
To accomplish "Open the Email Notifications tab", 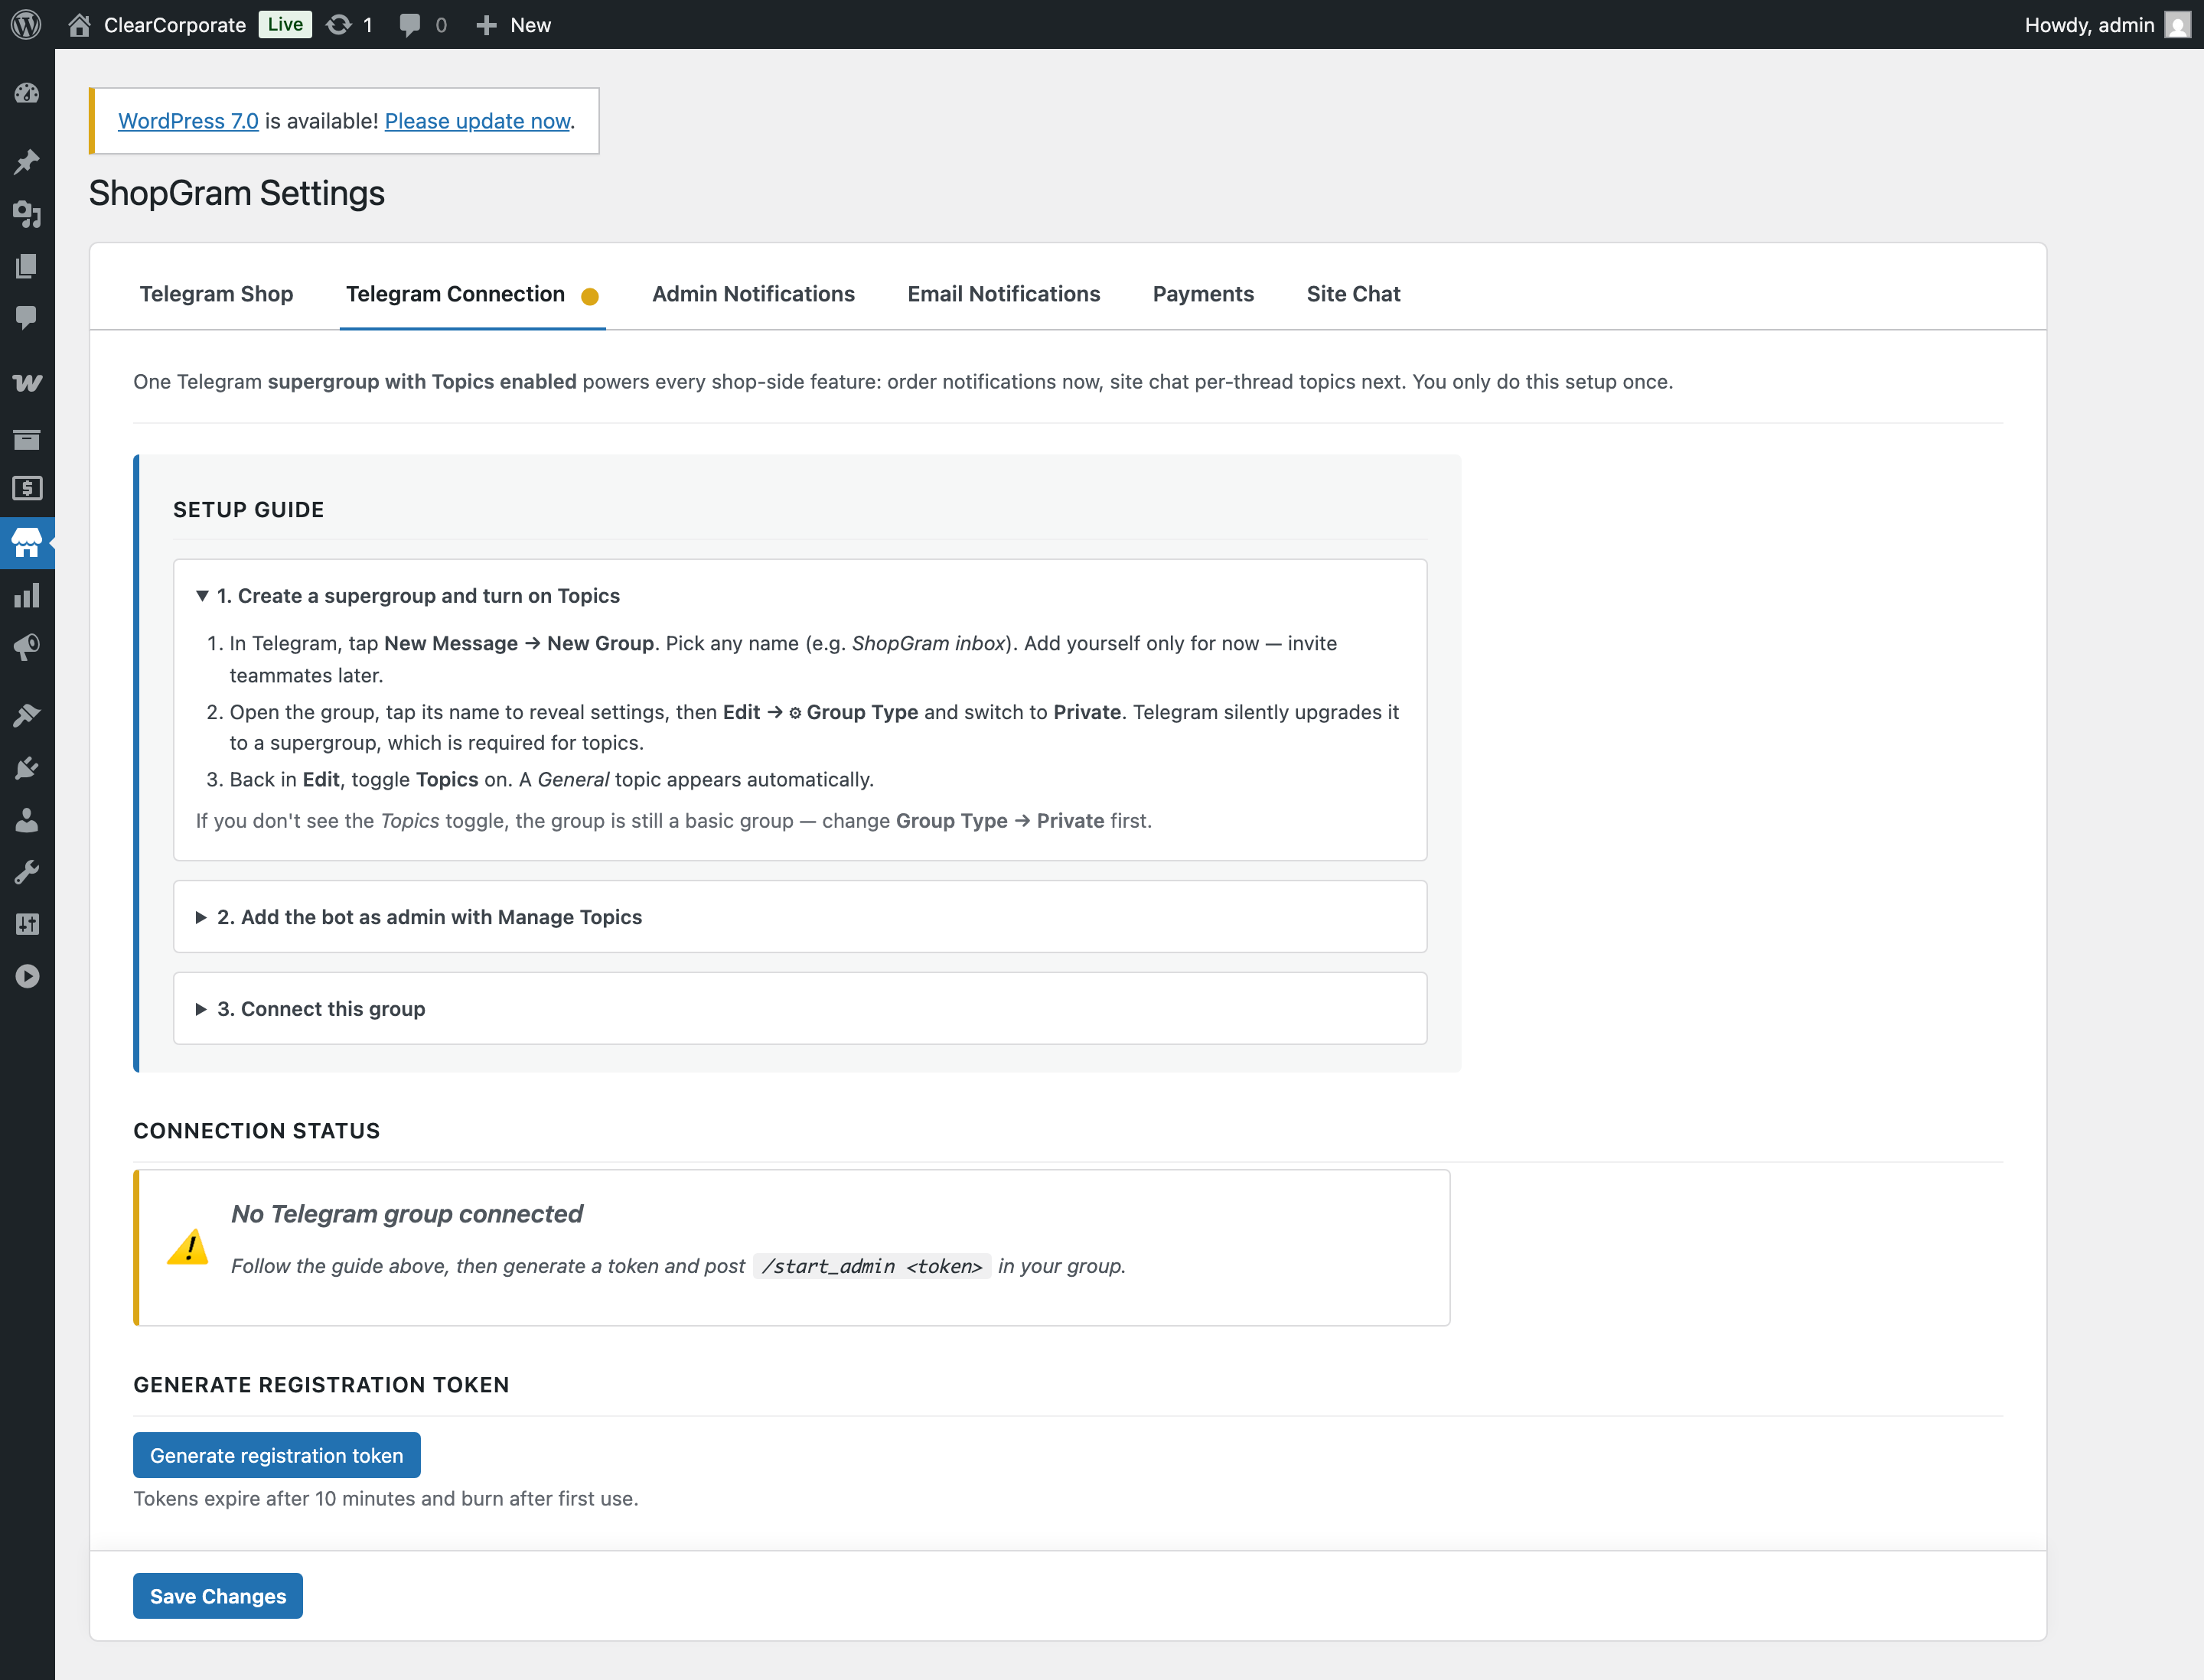I will [x=1003, y=294].
